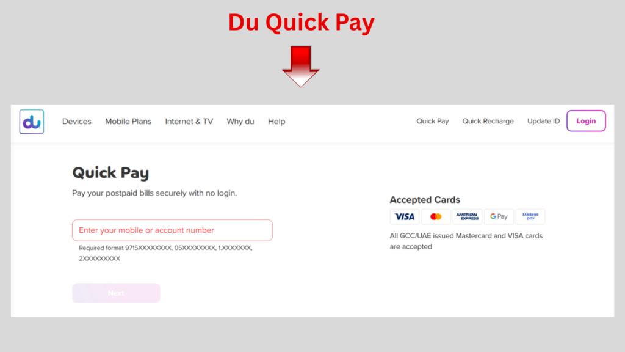Go to Quick Pay link

coord(433,121)
